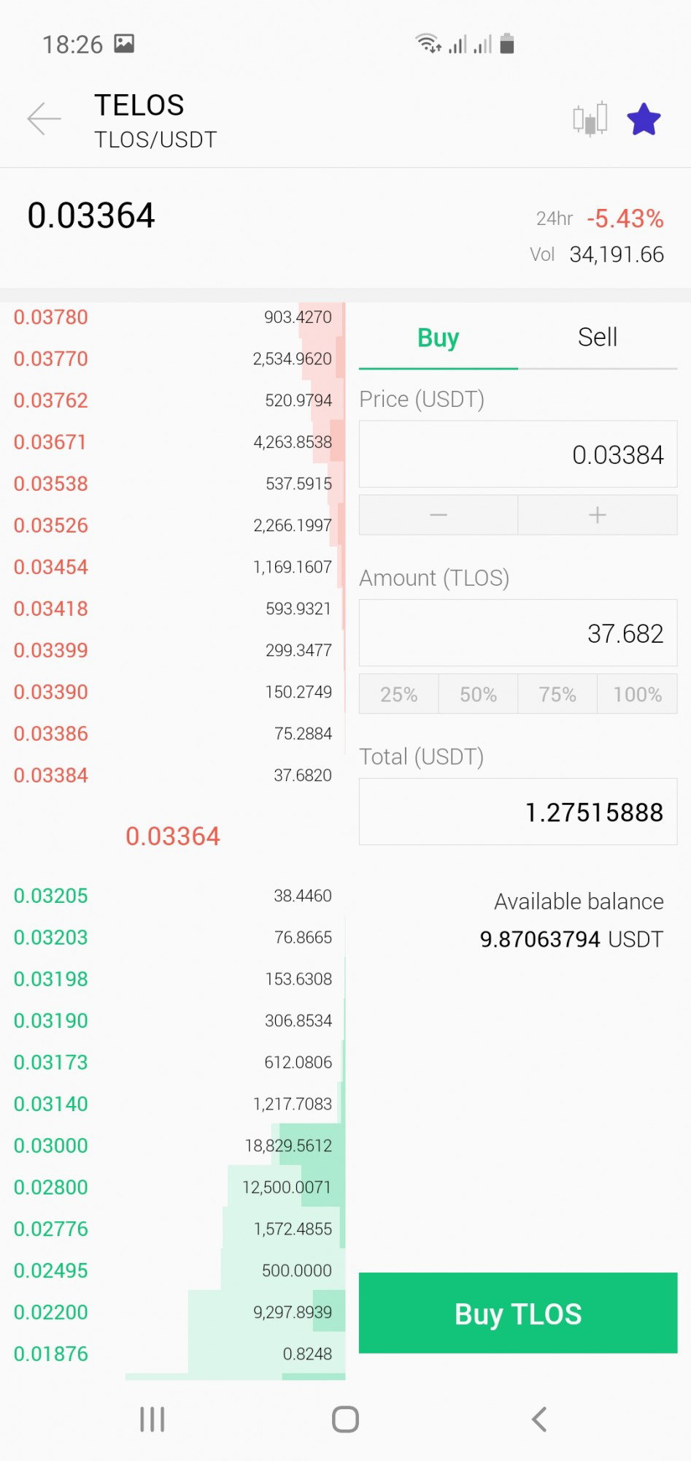Open the image notification icon in status bar
Image resolution: width=691 pixels, height=1461 pixels.
(x=124, y=44)
